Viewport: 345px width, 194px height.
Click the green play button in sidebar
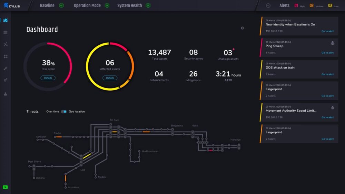point(5,187)
